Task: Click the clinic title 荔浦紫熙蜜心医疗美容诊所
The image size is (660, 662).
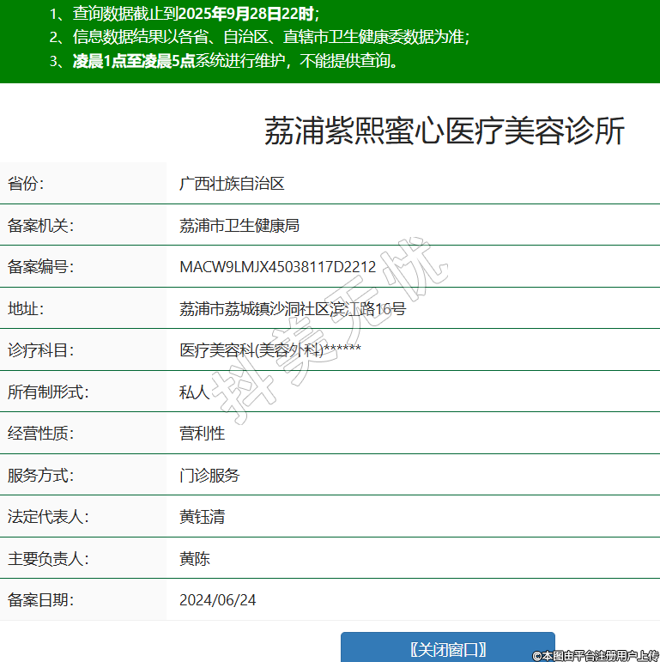Action: point(444,131)
